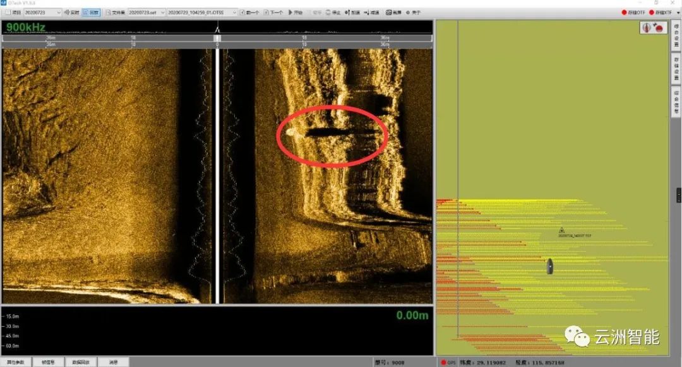
Task: Switch to the 数据回放 tab
Action: (80, 363)
